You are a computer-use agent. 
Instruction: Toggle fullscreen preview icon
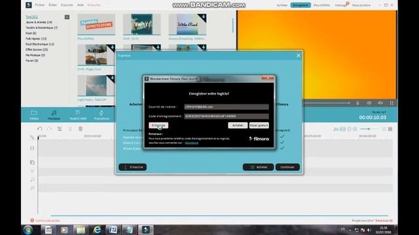point(392,103)
